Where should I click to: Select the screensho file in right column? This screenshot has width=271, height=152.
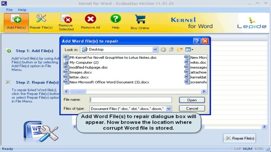196,82
